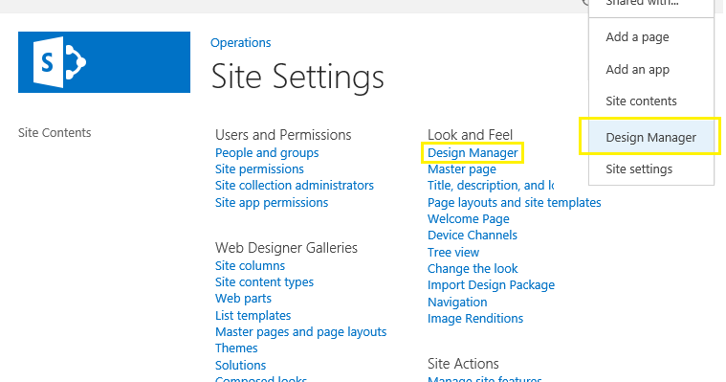Open Site permissions link
Screen dimensions: 726x382
click(x=259, y=169)
